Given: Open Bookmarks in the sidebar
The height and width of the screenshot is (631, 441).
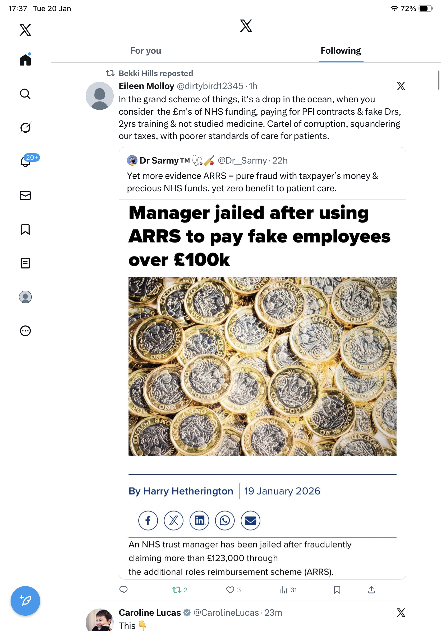Looking at the screenshot, I should point(25,229).
